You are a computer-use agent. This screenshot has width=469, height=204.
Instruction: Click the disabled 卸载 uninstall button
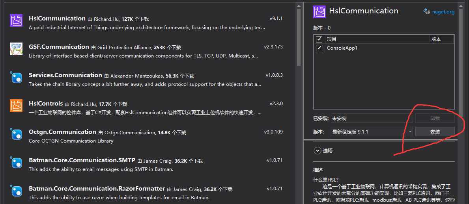pos(435,118)
